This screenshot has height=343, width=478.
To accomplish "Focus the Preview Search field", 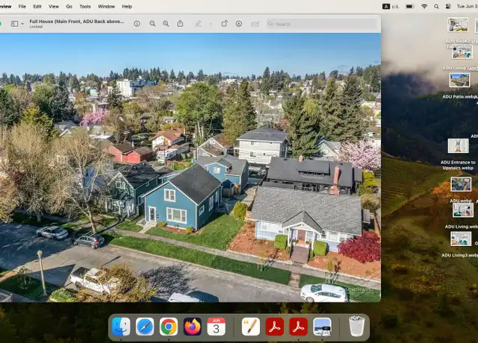I will 322,24.
